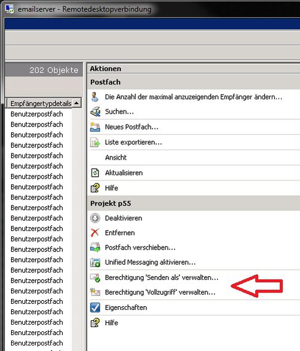Viewport: 300px width, 351px height.
Task: Open 'Vollzugriff' permission management
Action: pos(160,292)
